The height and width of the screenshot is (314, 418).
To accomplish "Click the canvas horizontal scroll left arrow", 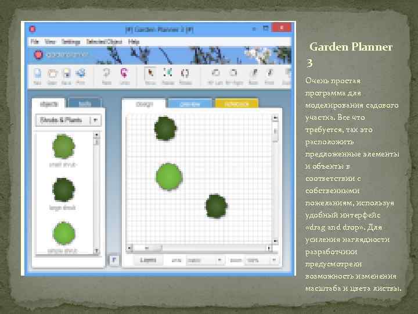I will tap(129, 248).
